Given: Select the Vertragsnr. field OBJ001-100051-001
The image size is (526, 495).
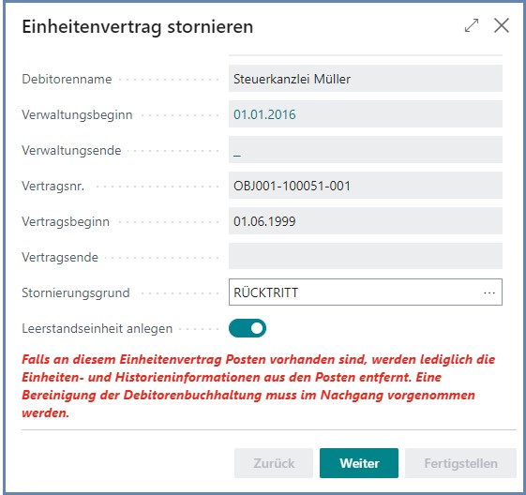Looking at the screenshot, I should (x=366, y=186).
